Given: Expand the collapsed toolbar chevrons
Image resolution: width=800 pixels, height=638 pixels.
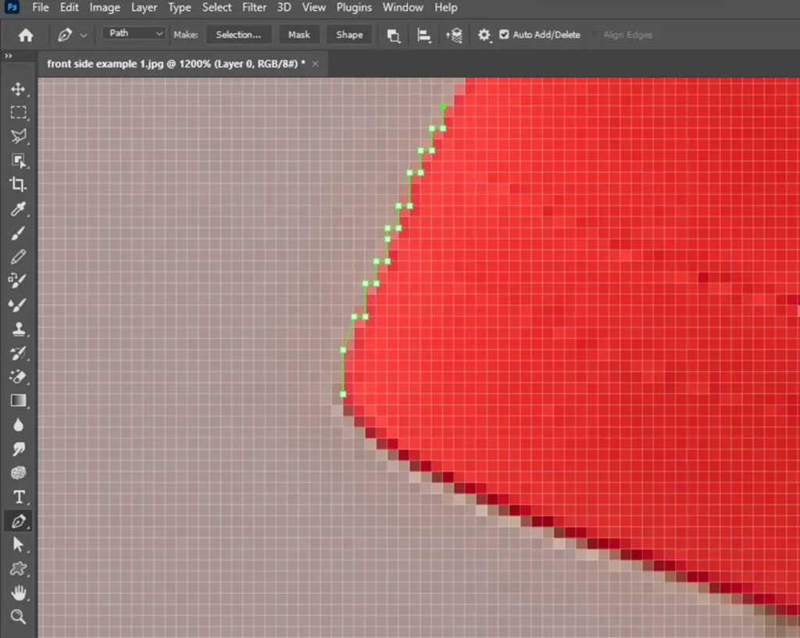Looking at the screenshot, I should click(8, 56).
